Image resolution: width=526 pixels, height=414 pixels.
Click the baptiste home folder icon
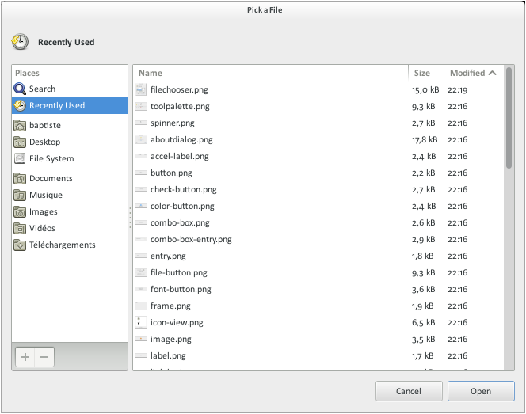point(20,126)
